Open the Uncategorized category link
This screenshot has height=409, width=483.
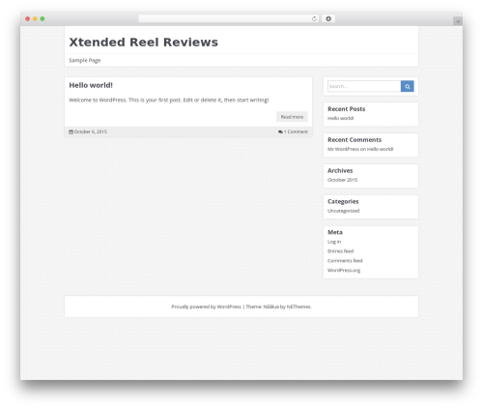click(x=343, y=211)
